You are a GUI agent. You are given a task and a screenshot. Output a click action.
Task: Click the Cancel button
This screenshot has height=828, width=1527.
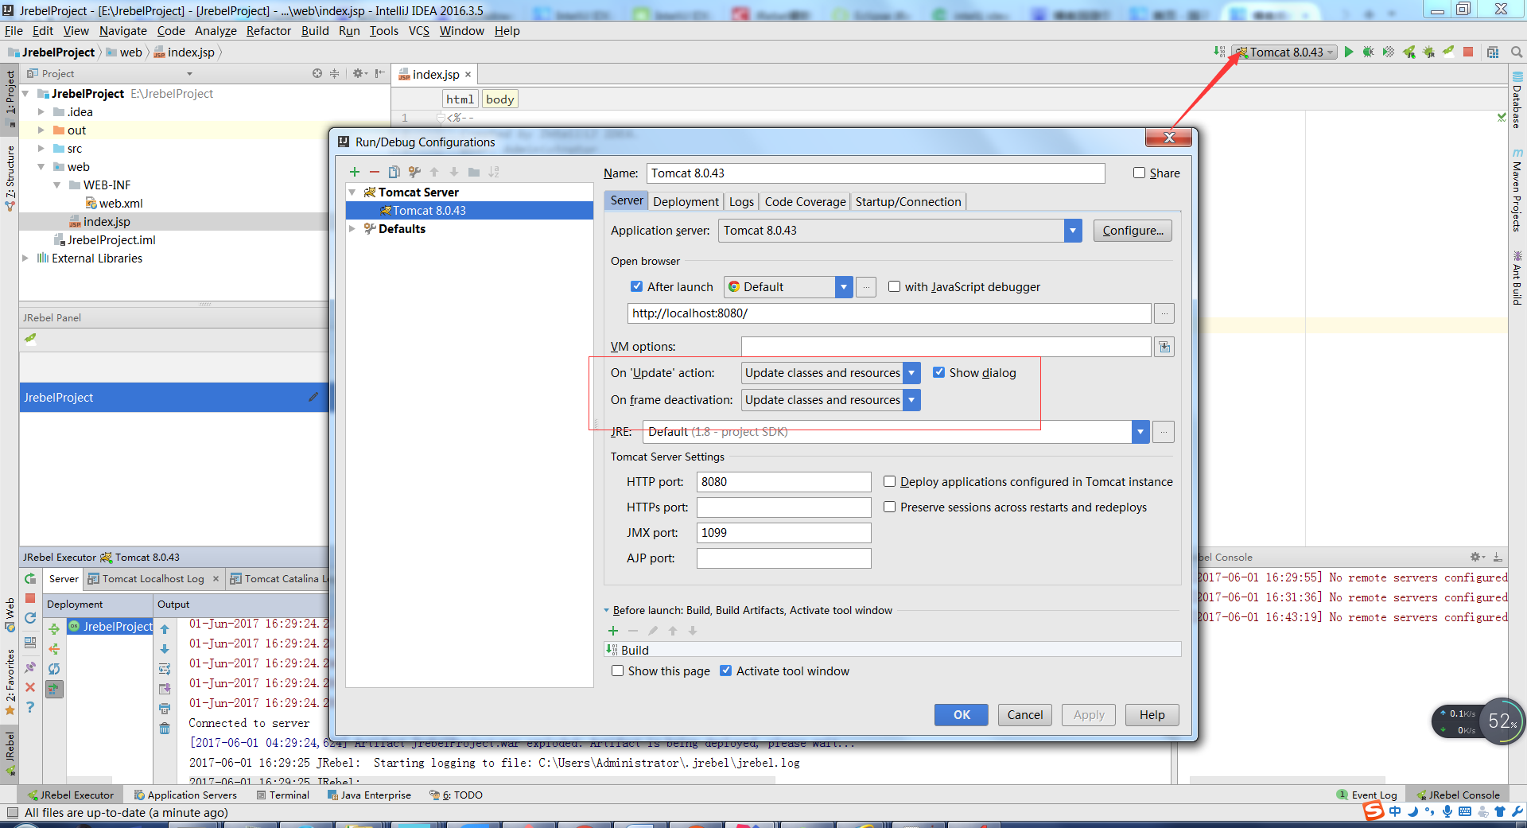pyautogui.click(x=1025, y=715)
